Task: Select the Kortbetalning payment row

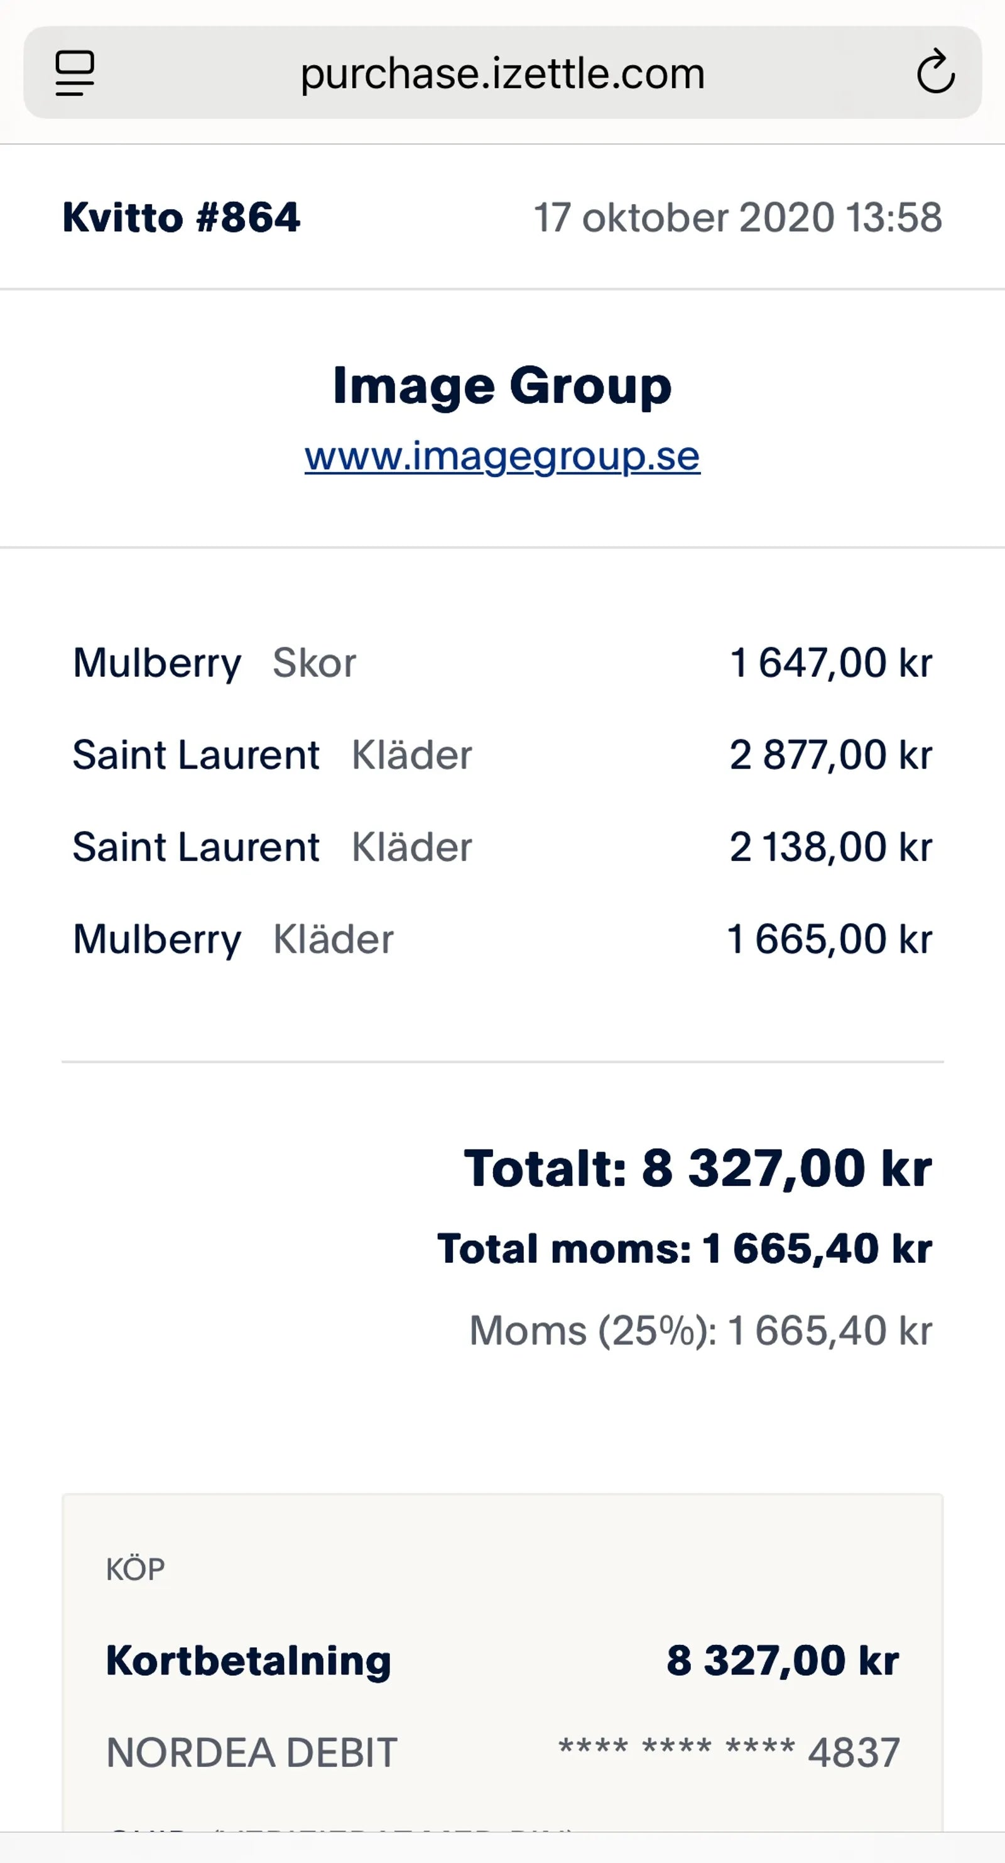Action: pos(502,1661)
